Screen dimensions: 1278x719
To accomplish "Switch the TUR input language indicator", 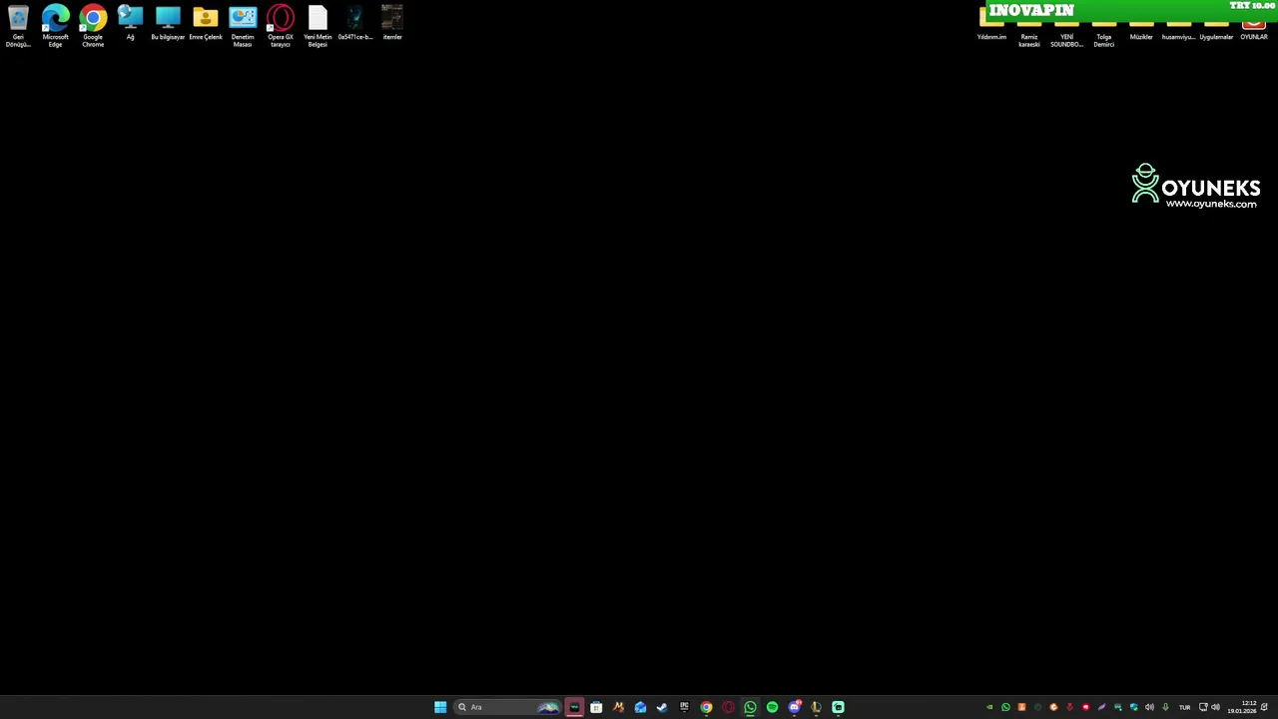I will point(1185,707).
